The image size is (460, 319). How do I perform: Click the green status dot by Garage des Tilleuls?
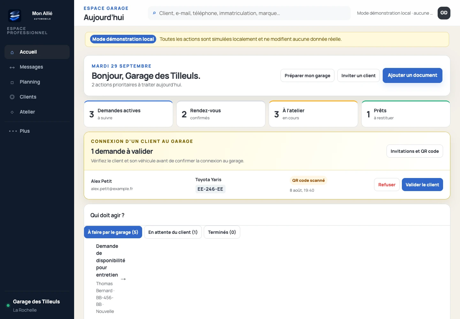[8, 305]
